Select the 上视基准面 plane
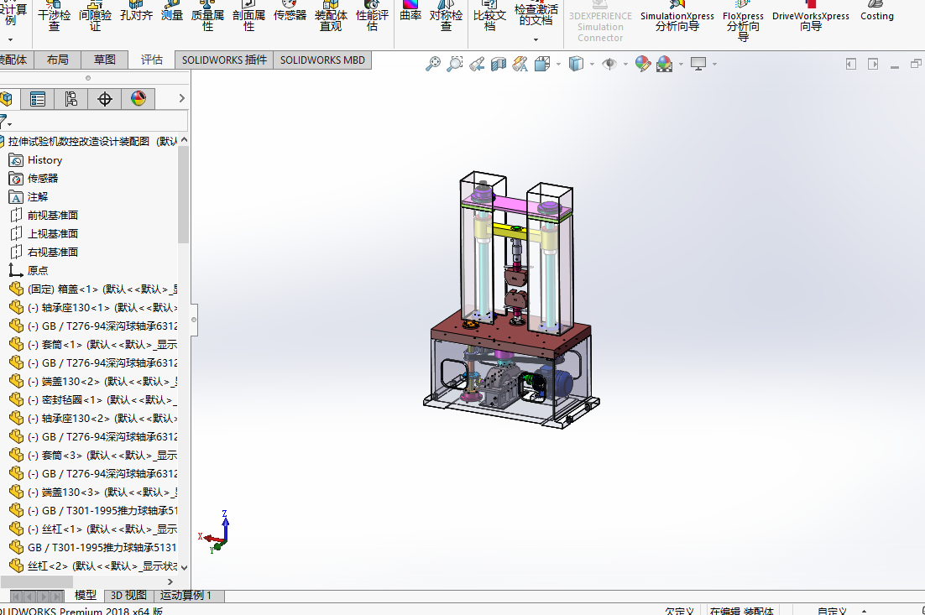Screen dimensions: 925x615 [44, 233]
